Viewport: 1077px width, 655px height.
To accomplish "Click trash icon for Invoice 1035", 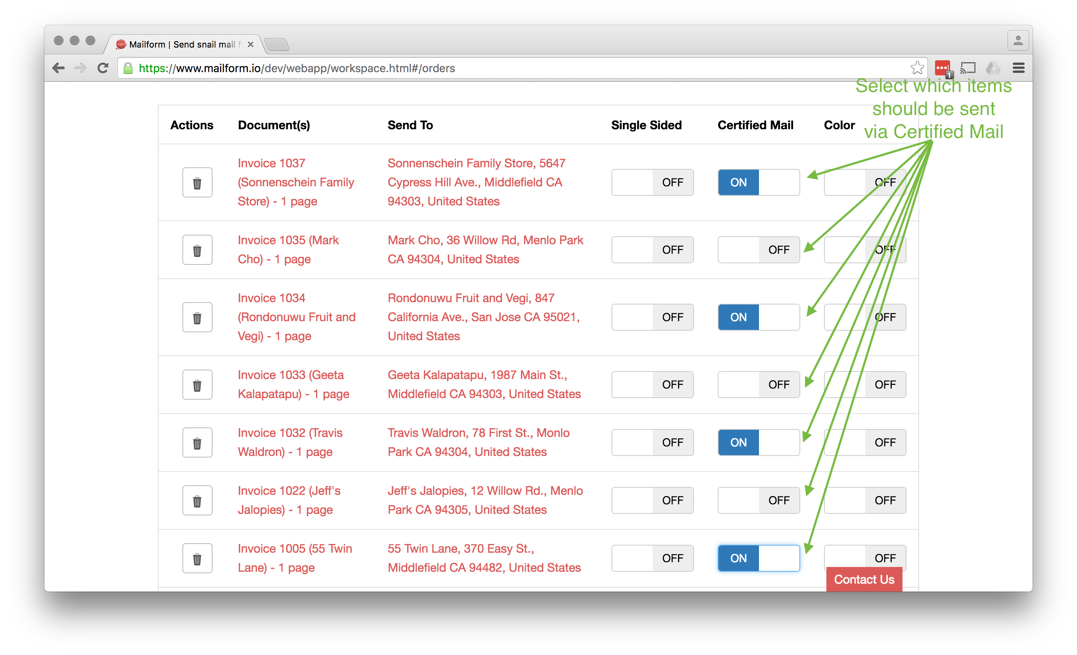I will point(197,250).
